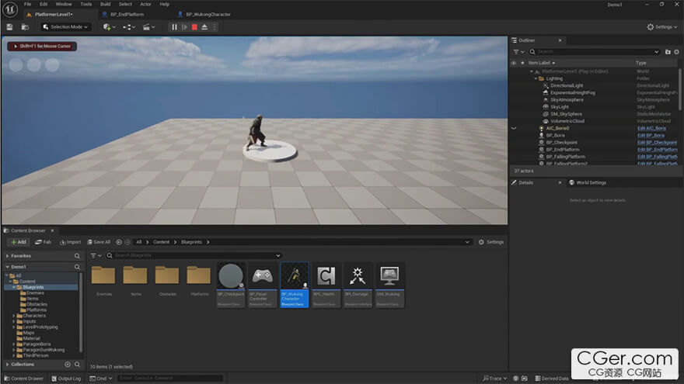Create a new folder in the Outliner
Viewport: 684px width, 384px height.
tap(668, 52)
